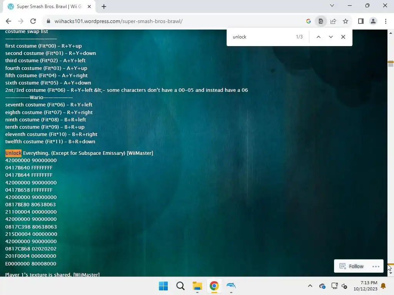Click the code line 'E0000000 80008000'
This screenshot has height=295, width=394.
click(x=31, y=264)
